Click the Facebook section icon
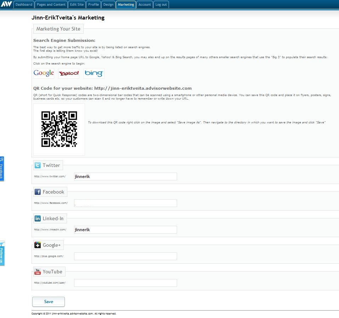 pos(38,192)
